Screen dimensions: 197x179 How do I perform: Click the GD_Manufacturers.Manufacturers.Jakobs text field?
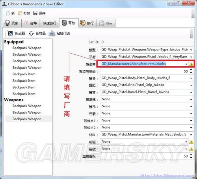tap(143, 64)
